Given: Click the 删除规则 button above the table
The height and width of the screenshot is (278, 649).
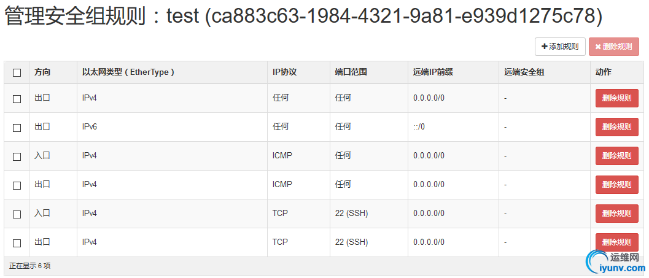Looking at the screenshot, I should click(x=614, y=47).
